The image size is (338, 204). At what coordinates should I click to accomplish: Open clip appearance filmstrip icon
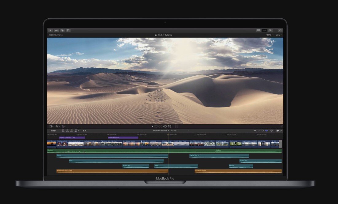coord(271,130)
